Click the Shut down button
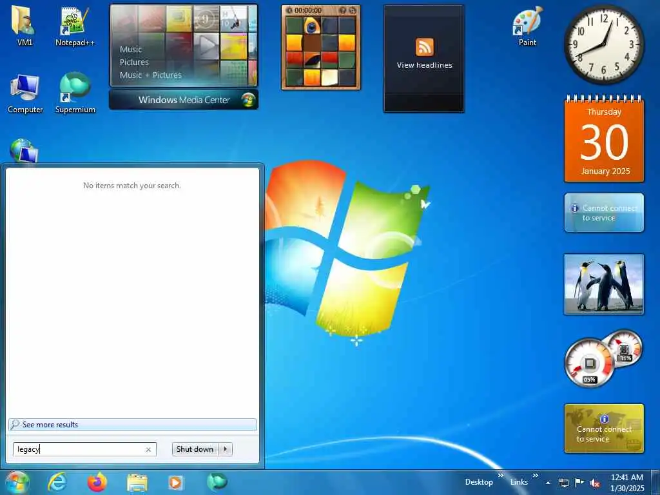 pyautogui.click(x=195, y=449)
